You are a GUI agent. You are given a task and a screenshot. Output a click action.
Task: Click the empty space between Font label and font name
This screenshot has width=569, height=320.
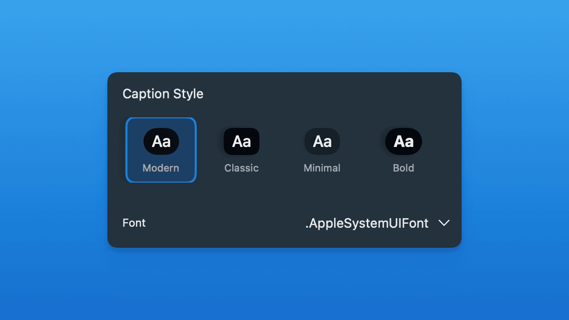click(226, 223)
